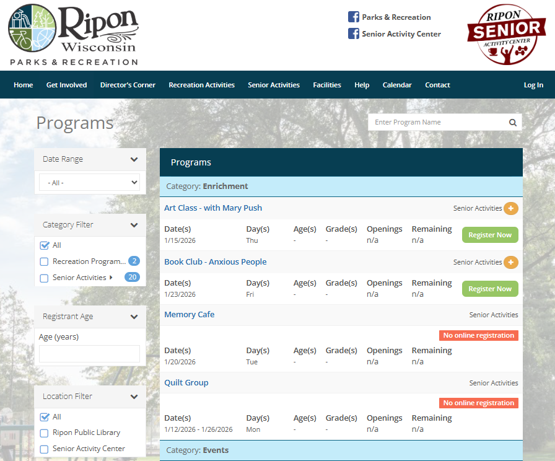Viewport: 555px width, 461px height.
Task: Collapse the Registrant Age panel chevron
Action: [x=134, y=317]
